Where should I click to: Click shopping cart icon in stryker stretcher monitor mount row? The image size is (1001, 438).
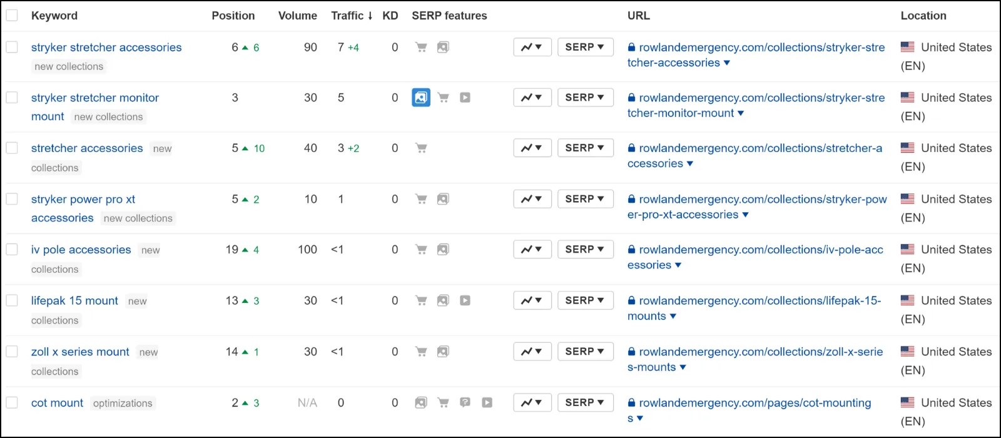pos(443,98)
